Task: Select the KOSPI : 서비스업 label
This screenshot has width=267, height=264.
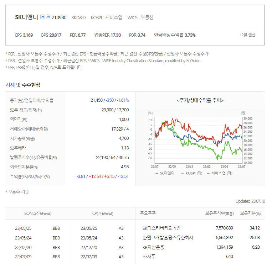Action: point(107,17)
